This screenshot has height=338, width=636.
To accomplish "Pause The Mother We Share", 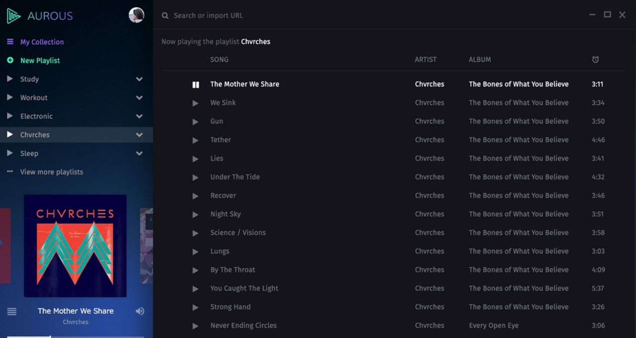I will point(196,84).
